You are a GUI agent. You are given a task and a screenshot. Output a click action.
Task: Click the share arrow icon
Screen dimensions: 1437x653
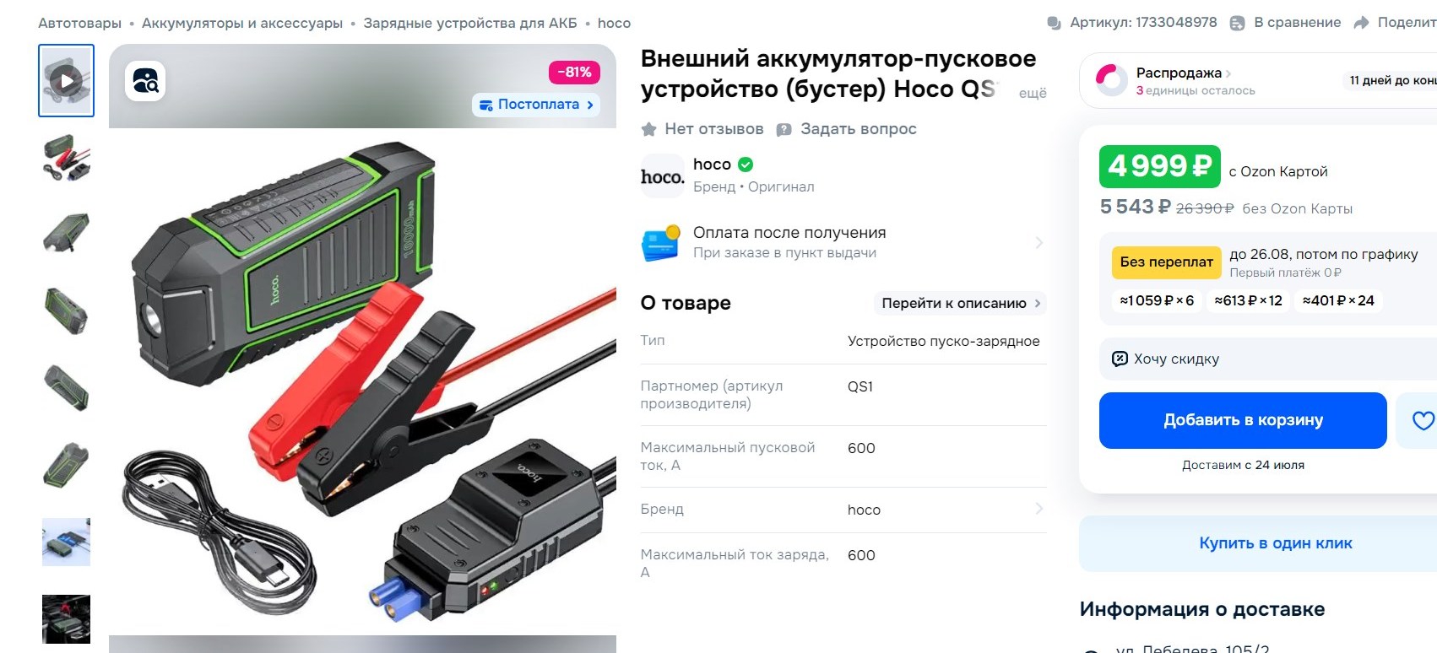pyautogui.click(x=1361, y=23)
